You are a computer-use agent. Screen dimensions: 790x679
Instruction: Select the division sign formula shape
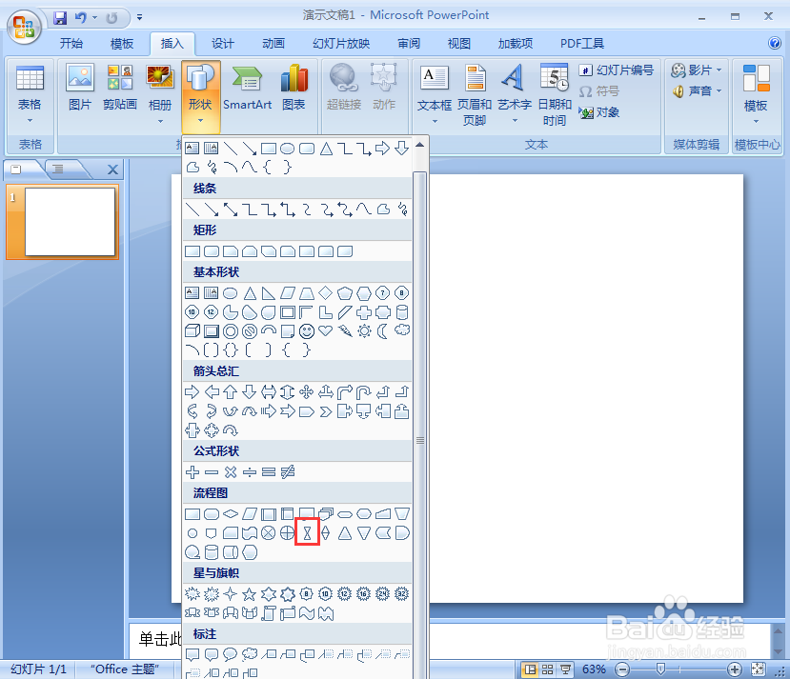pos(249,472)
